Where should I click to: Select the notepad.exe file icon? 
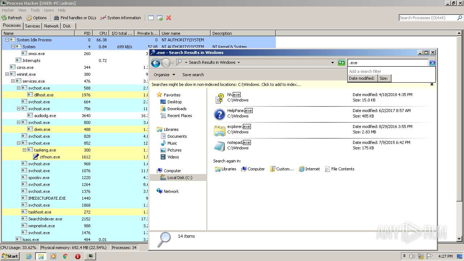[219, 146]
